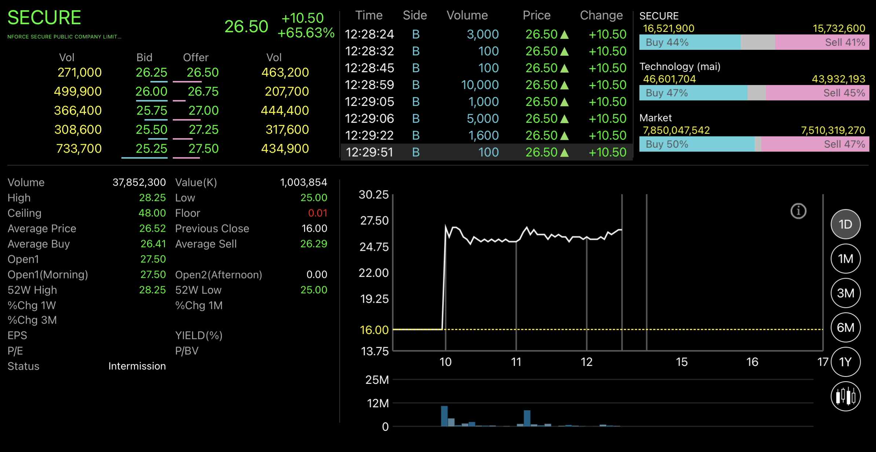
Task: Click the Intermission status text
Action: coord(137,366)
